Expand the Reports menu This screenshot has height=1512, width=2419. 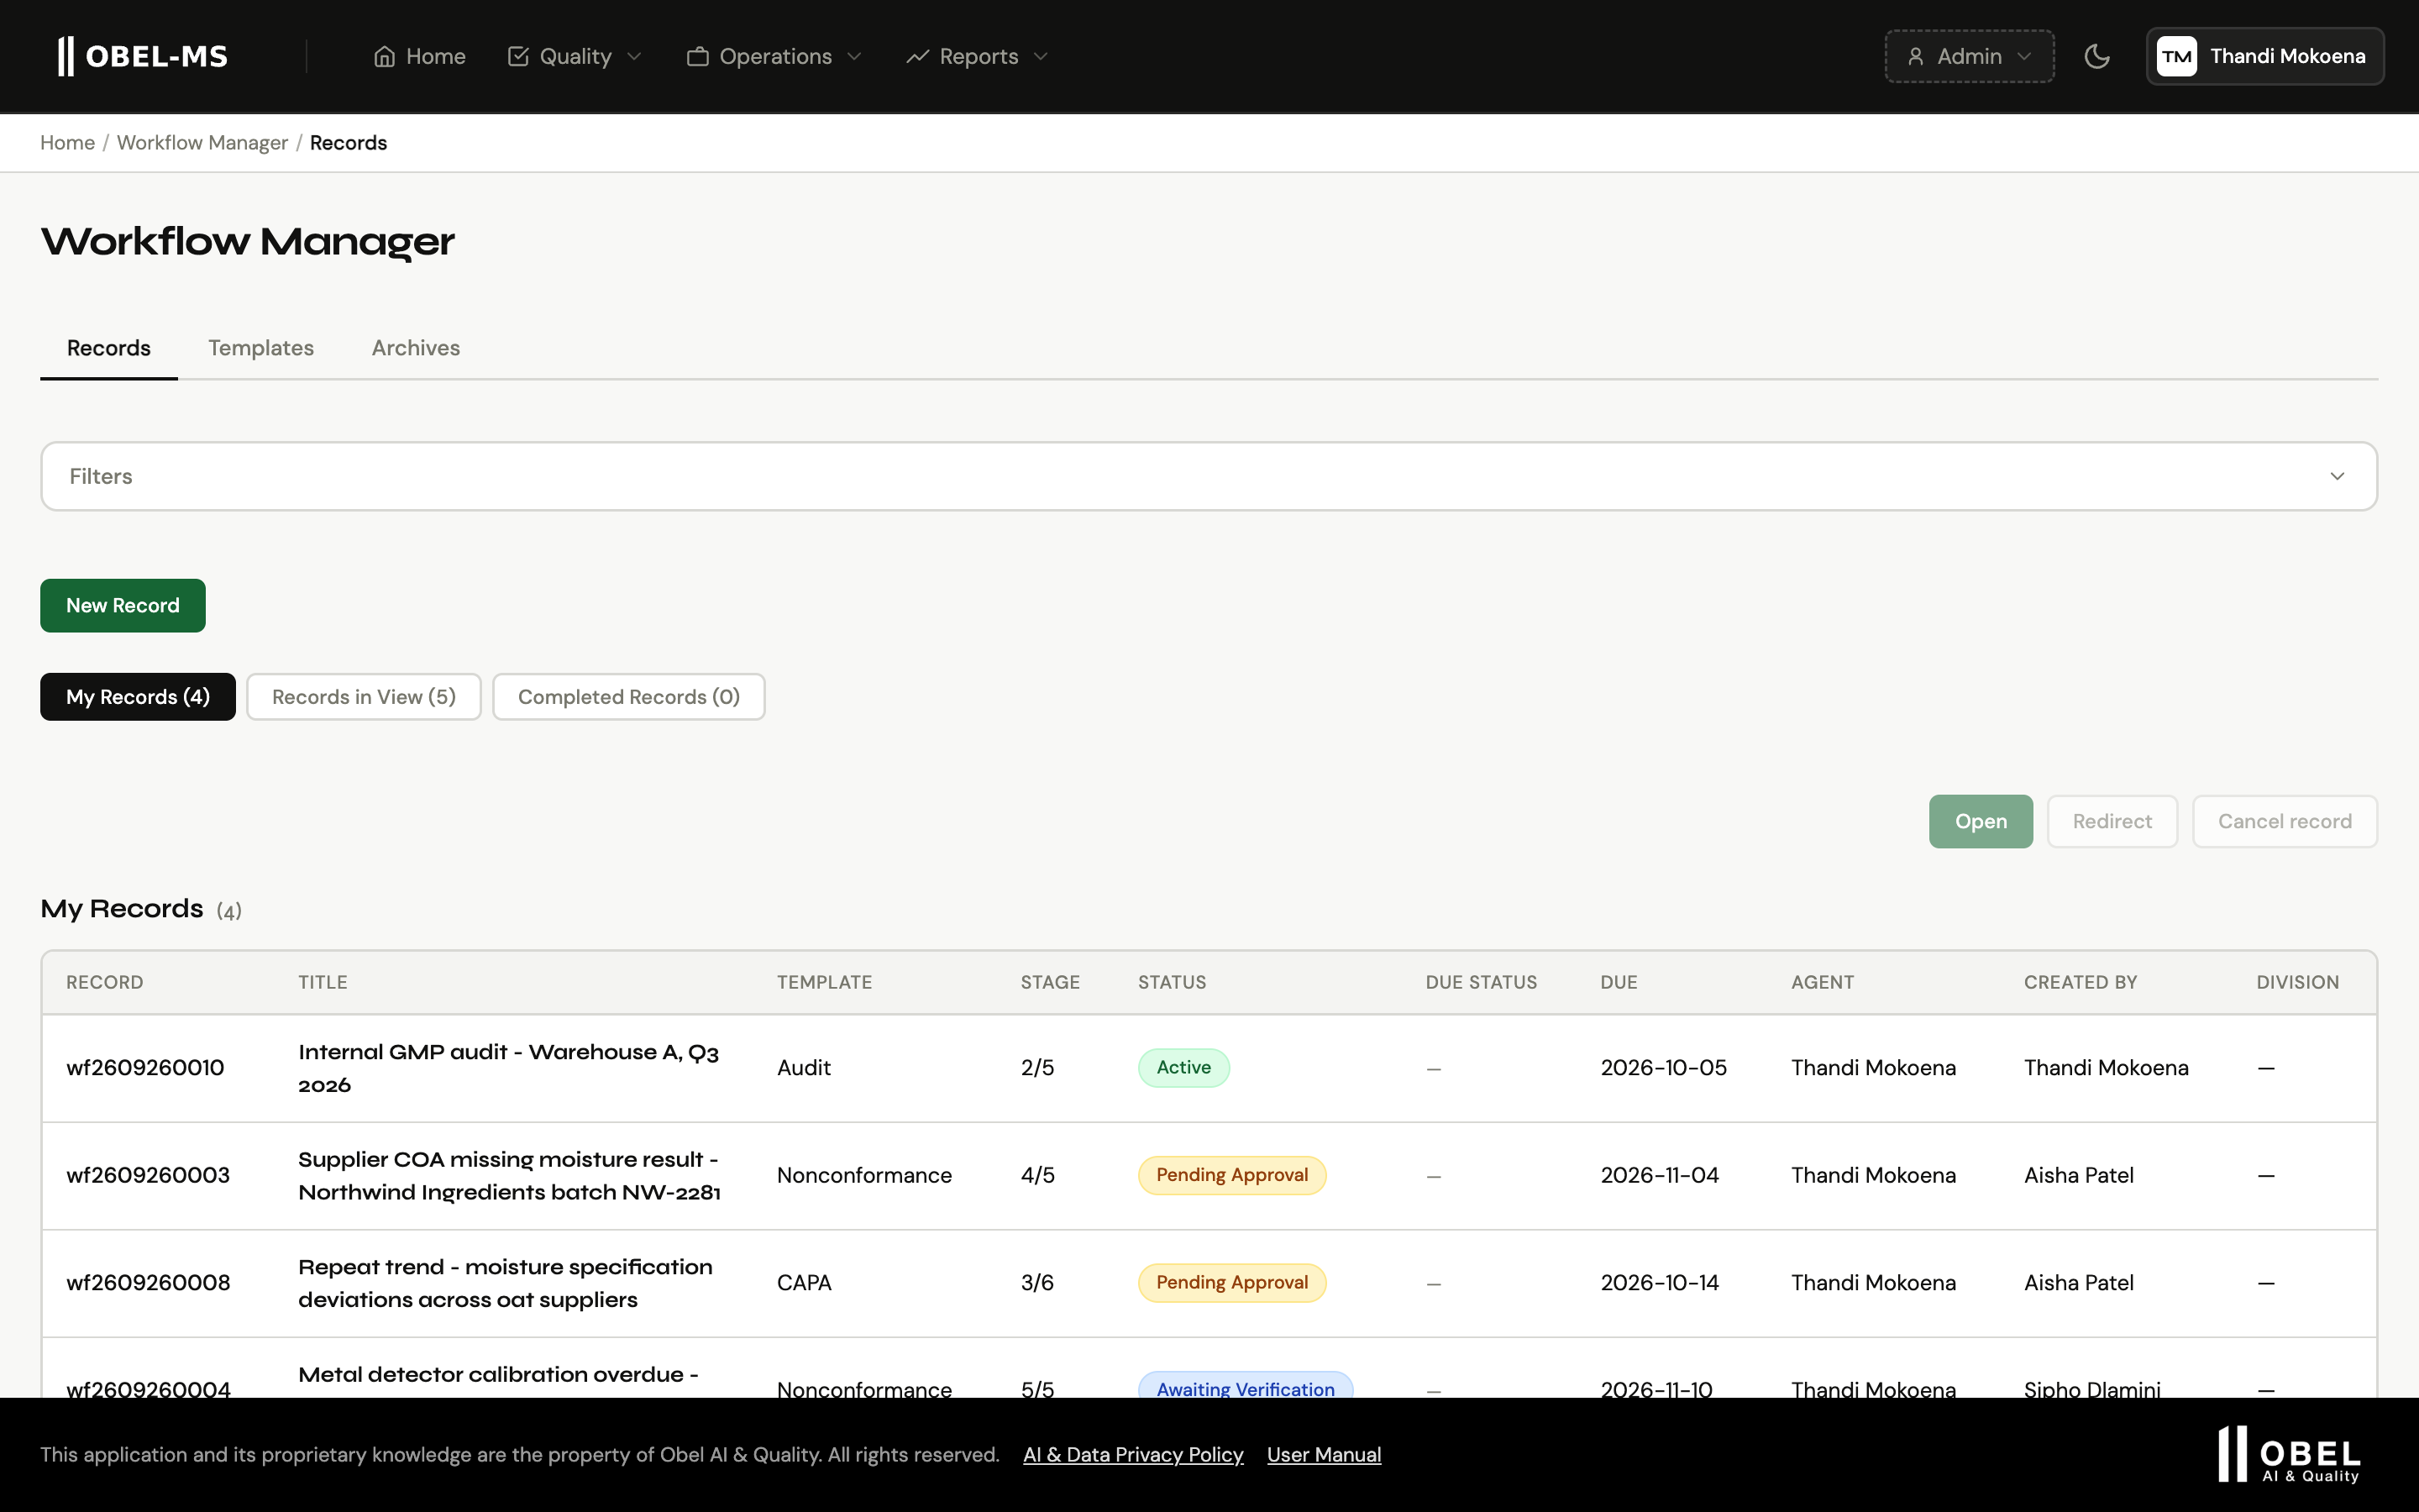click(978, 56)
